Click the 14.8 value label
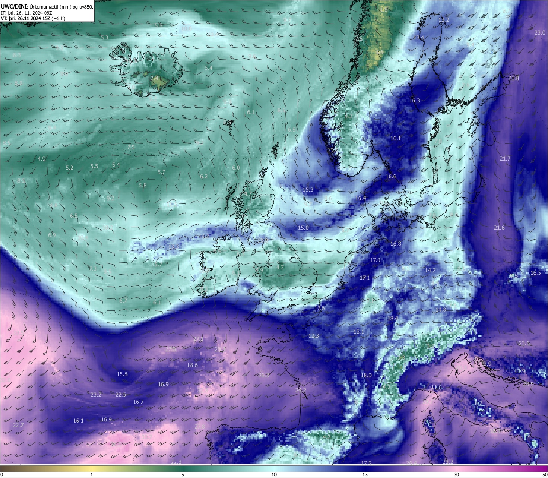 click(441, 310)
